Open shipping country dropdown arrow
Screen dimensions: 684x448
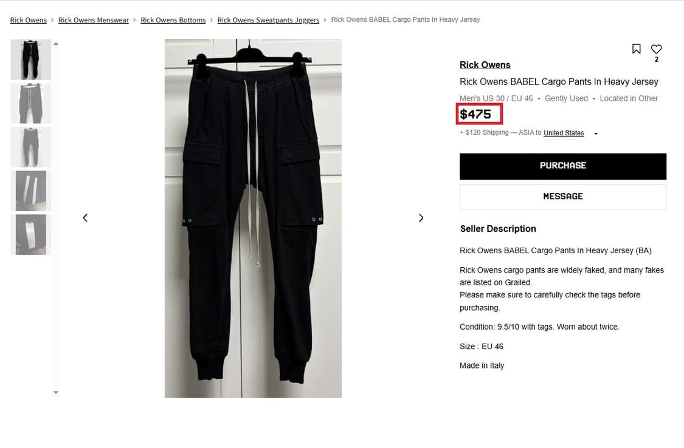click(596, 134)
